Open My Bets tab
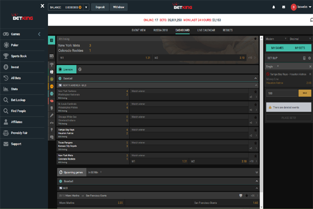The width and height of the screenshot is (313, 209). [300, 48]
